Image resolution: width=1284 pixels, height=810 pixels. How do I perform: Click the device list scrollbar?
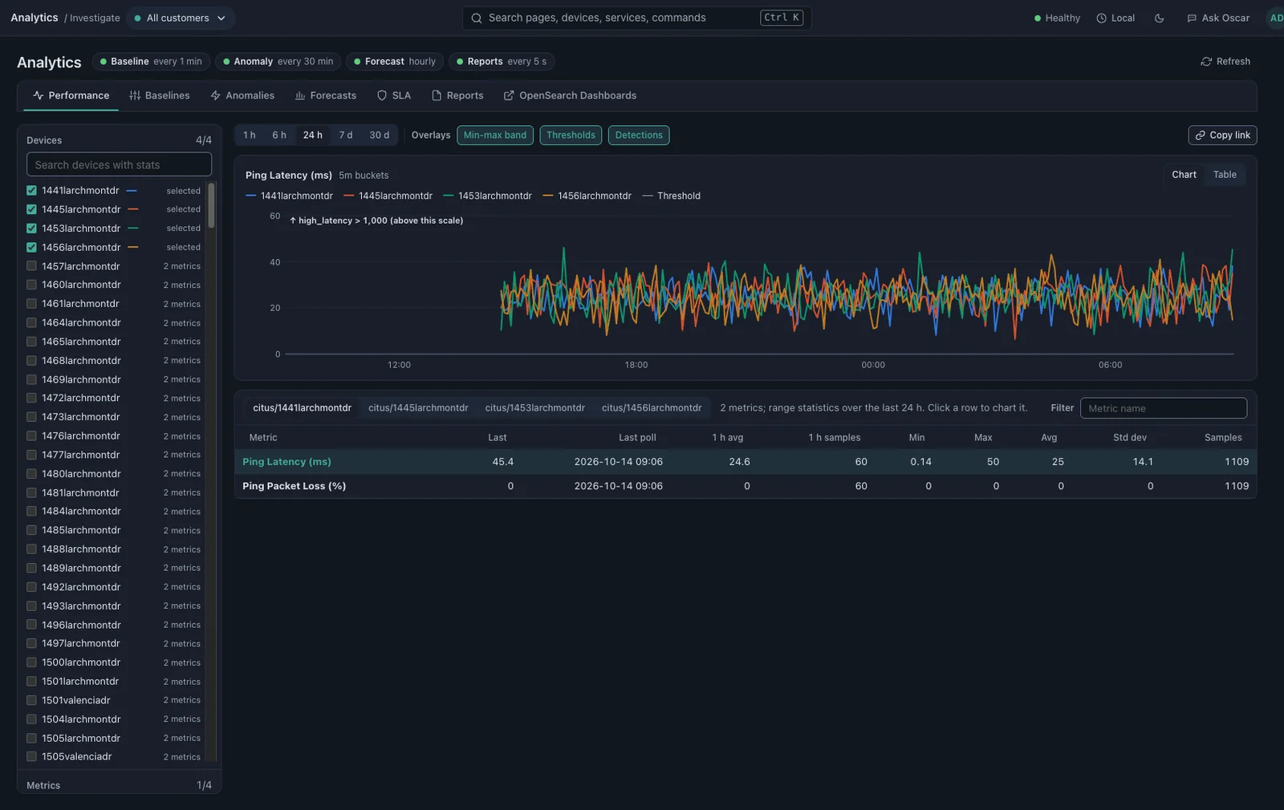pos(211,206)
